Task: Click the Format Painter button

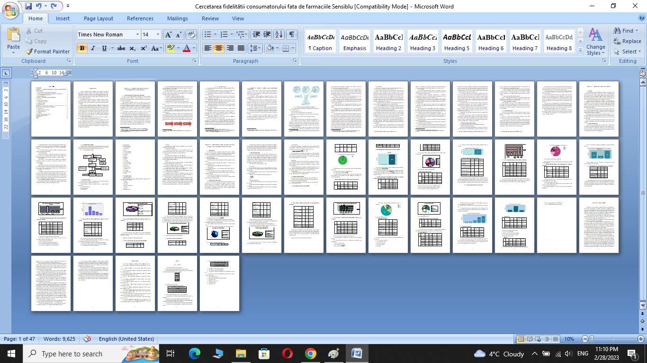Action: [x=47, y=52]
